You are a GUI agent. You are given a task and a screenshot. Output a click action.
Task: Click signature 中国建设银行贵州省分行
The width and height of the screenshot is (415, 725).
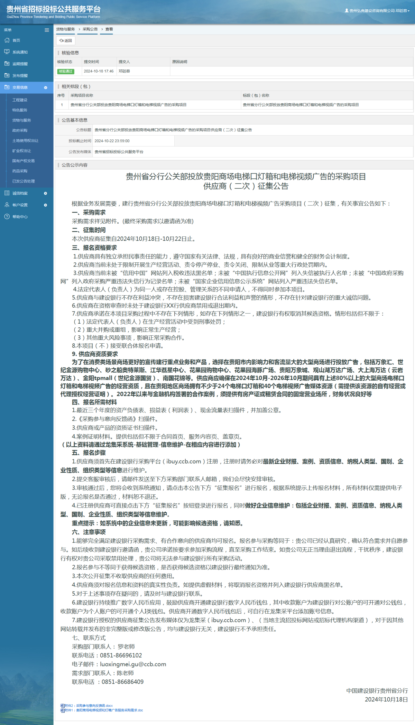point(377,690)
